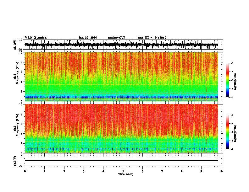The width and height of the screenshot is (249, 192).
Task: Click the ch.1 color bar log(PSD) unit label
Action: [x=235, y=82]
